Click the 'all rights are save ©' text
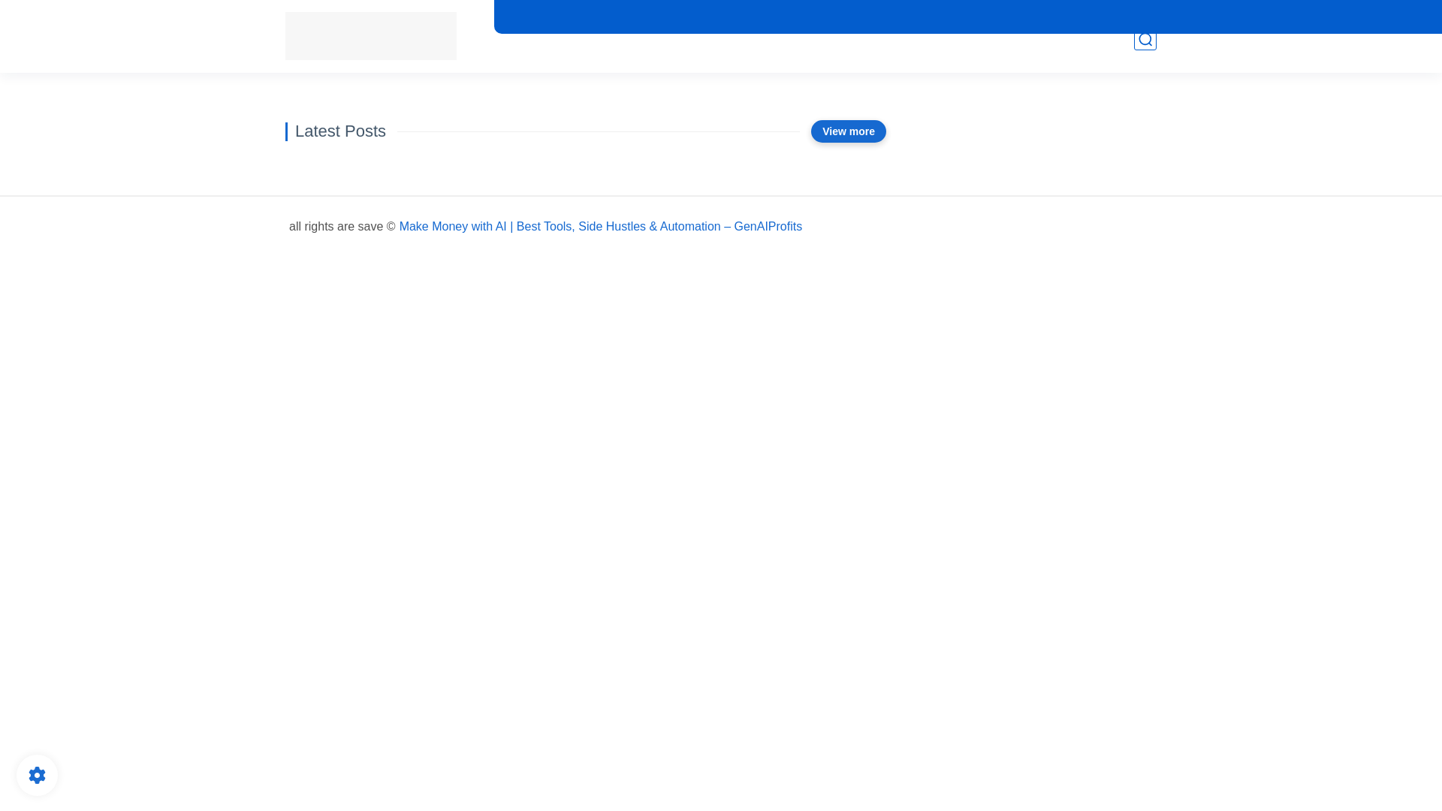Screen dimensions: 1442x811 tap(342, 226)
